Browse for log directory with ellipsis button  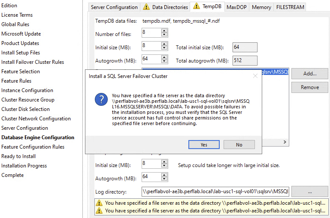click(309, 191)
